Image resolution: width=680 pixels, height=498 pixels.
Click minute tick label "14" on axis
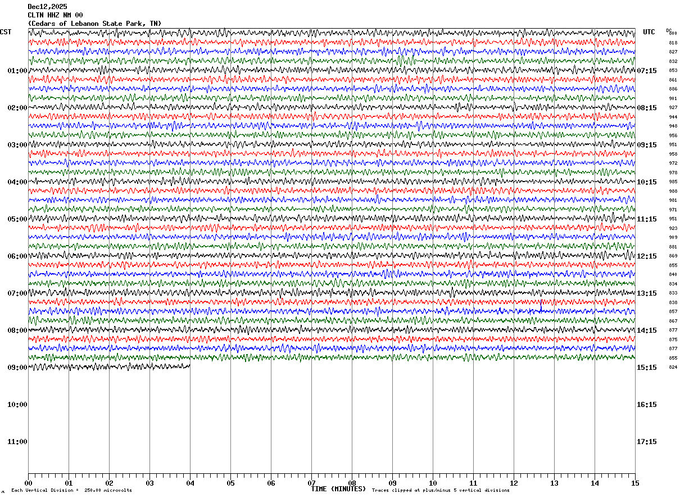[595, 483]
